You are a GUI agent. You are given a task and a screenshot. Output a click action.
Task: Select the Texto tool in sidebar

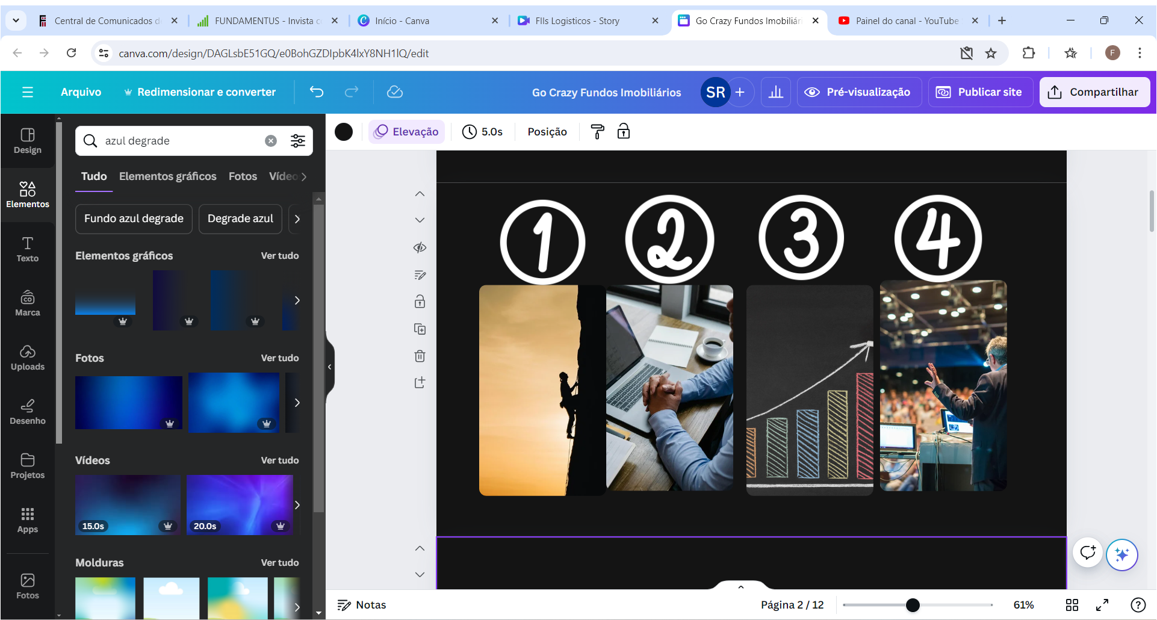pos(28,249)
